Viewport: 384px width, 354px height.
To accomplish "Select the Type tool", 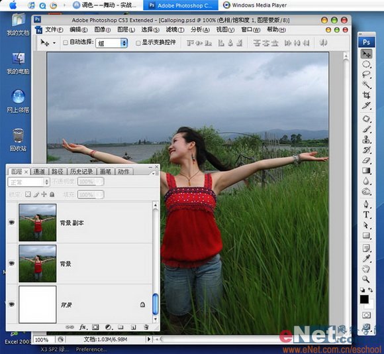I will click(x=366, y=215).
